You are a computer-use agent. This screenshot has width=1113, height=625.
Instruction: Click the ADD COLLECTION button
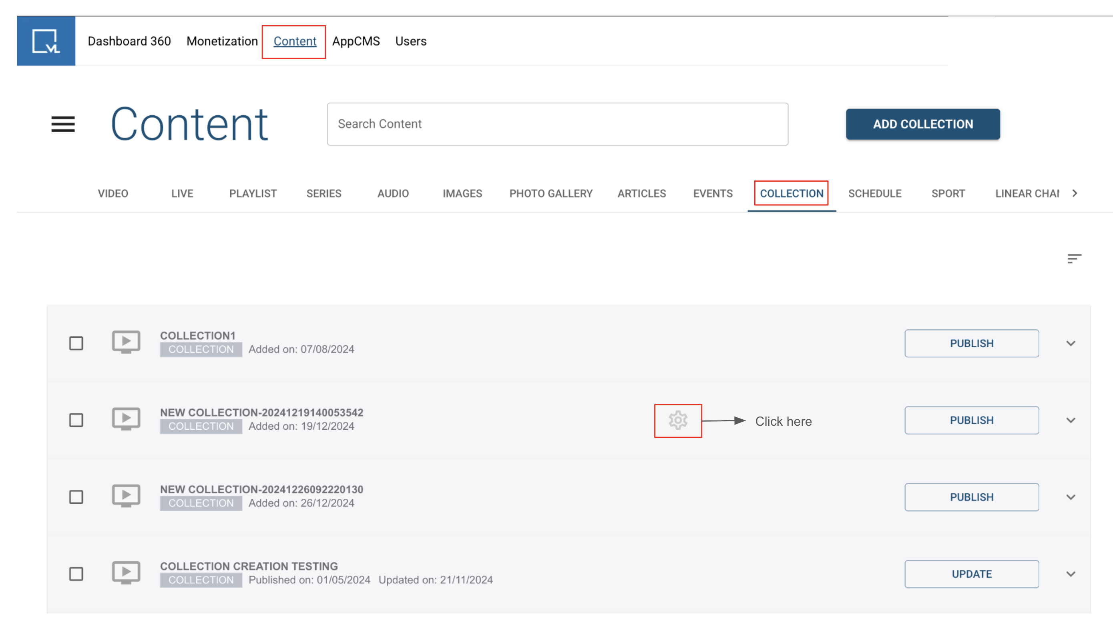click(923, 124)
